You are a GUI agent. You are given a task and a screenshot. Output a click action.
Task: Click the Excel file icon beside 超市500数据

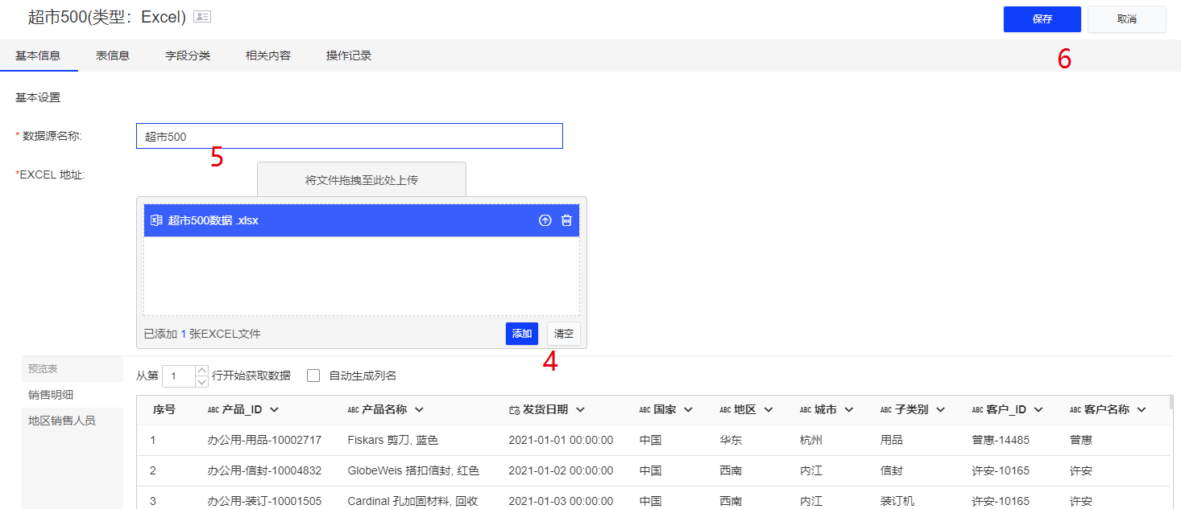[157, 220]
